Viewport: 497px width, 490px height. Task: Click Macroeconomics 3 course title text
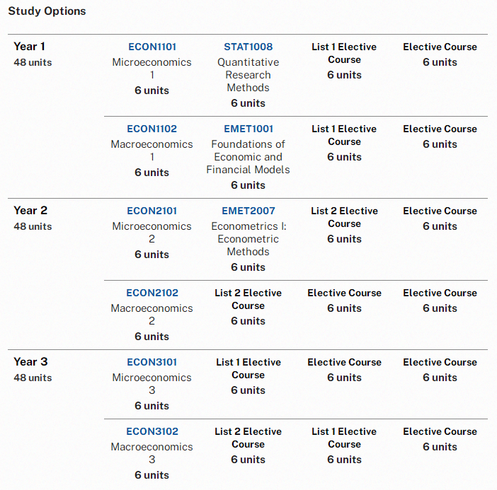pyautogui.click(x=152, y=453)
